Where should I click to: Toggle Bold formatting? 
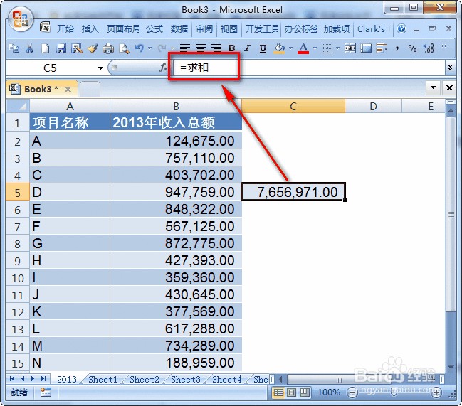tap(232, 48)
